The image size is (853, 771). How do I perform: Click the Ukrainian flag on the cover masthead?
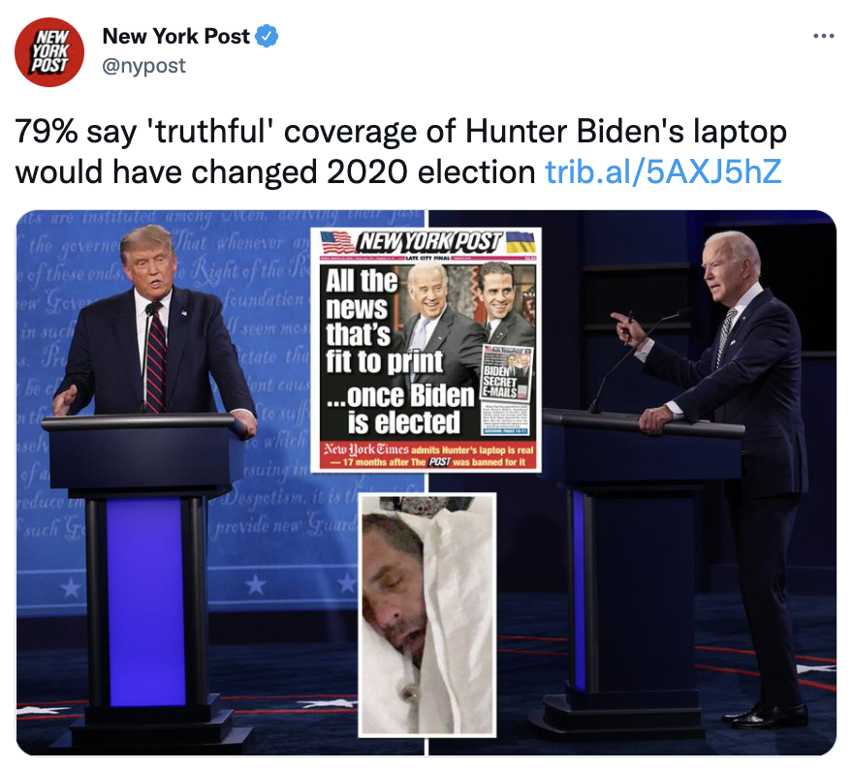pyautogui.click(x=521, y=242)
